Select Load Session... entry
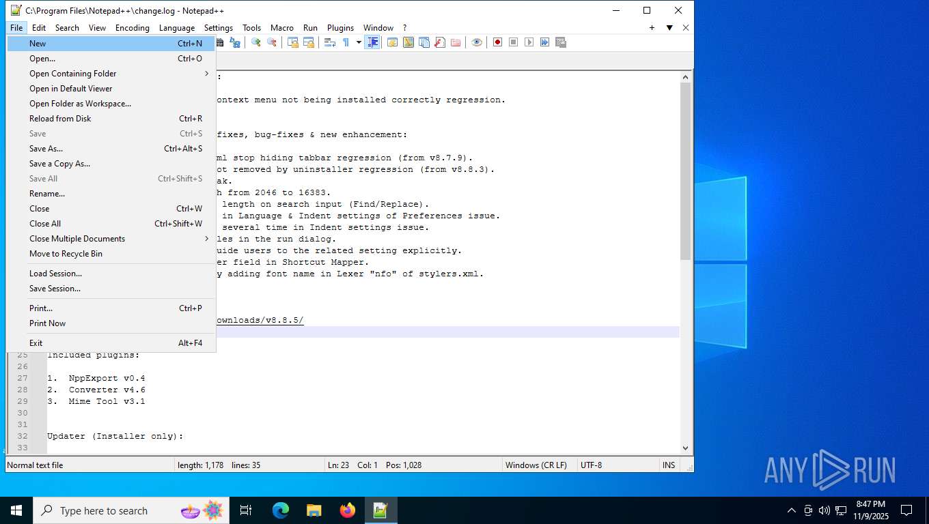This screenshot has height=524, width=929. tap(111, 274)
